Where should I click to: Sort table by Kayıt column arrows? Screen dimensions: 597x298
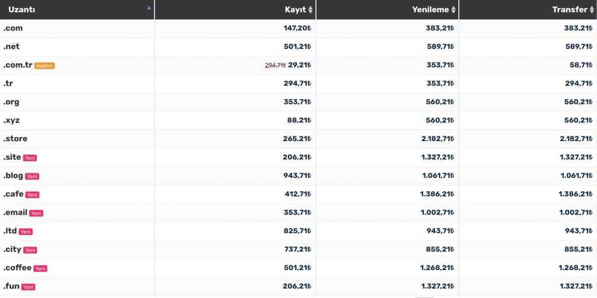(x=310, y=10)
